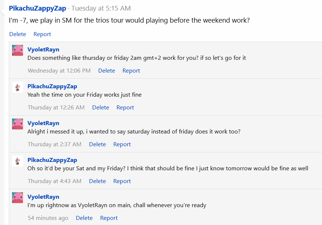Image resolution: width=322 pixels, height=225 pixels.
Task: Report the Wednesday 12:06 PM comment
Action: [131, 70]
